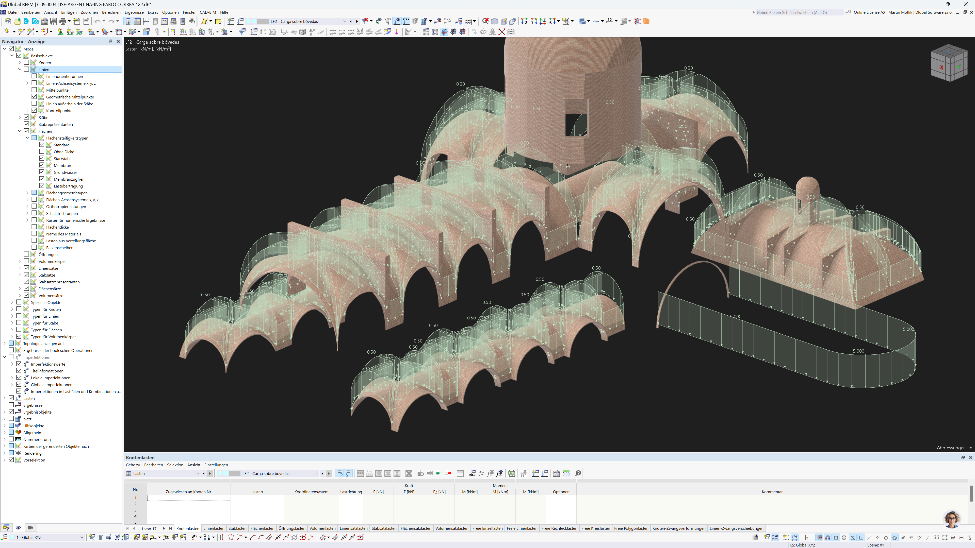Screen dimensions: 975x548
Task: Click Selektion in the table menu
Action: pos(175,465)
